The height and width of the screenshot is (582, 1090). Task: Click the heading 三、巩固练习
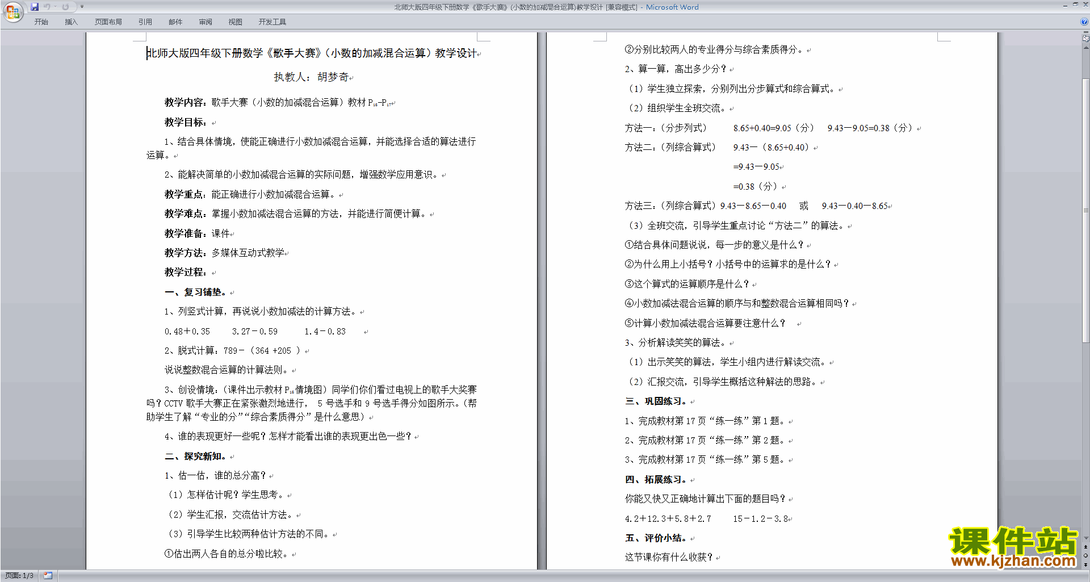656,401
